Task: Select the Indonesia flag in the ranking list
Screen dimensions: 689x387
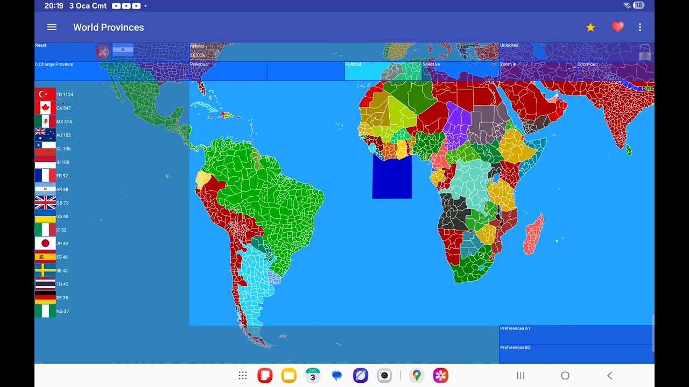Action: point(45,162)
